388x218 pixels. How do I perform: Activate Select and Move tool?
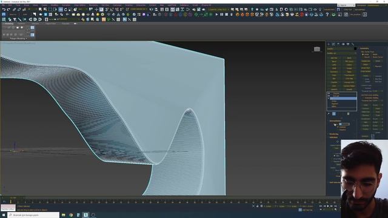tap(61, 10)
